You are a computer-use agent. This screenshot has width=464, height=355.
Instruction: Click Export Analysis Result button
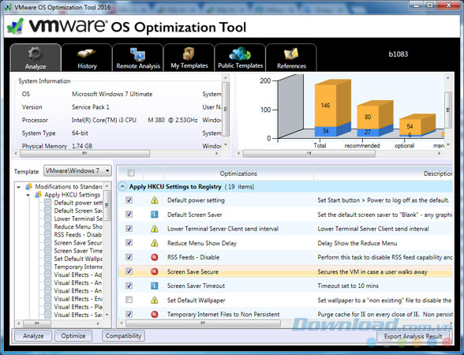click(x=413, y=336)
